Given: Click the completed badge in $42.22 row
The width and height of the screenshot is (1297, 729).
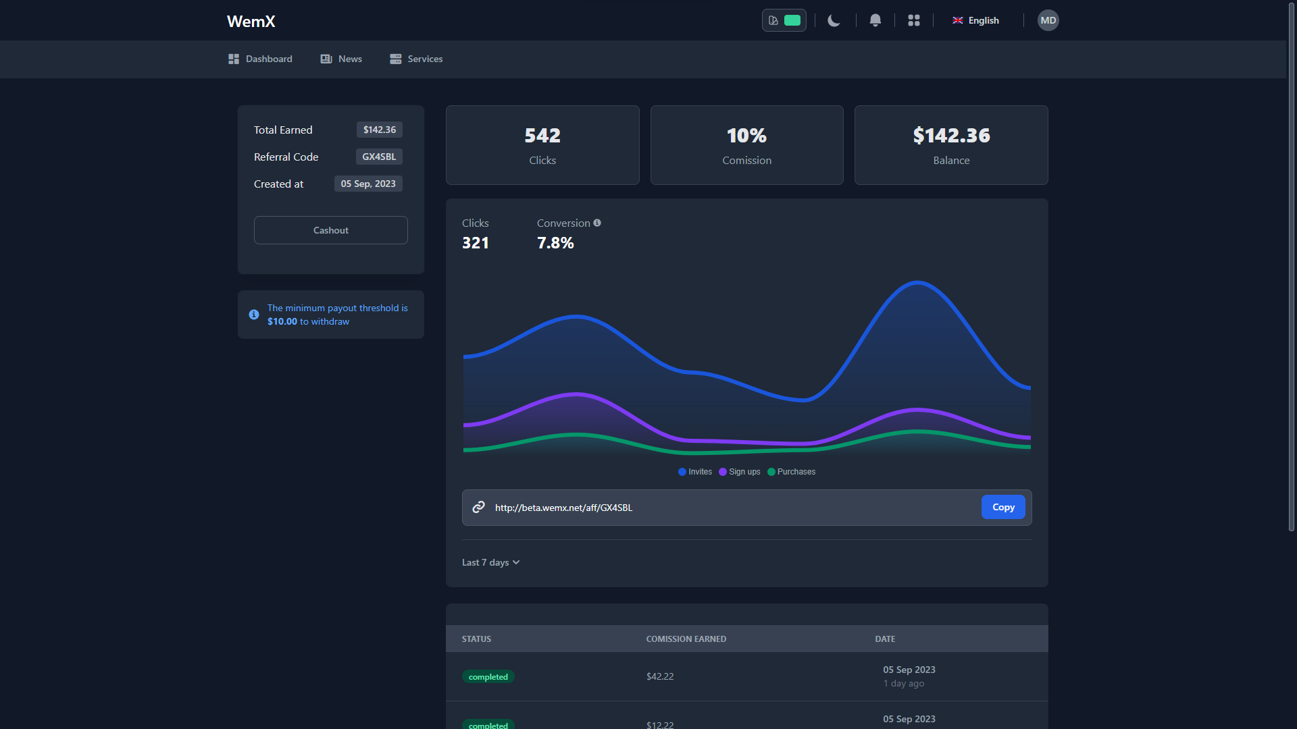Looking at the screenshot, I should (x=488, y=676).
